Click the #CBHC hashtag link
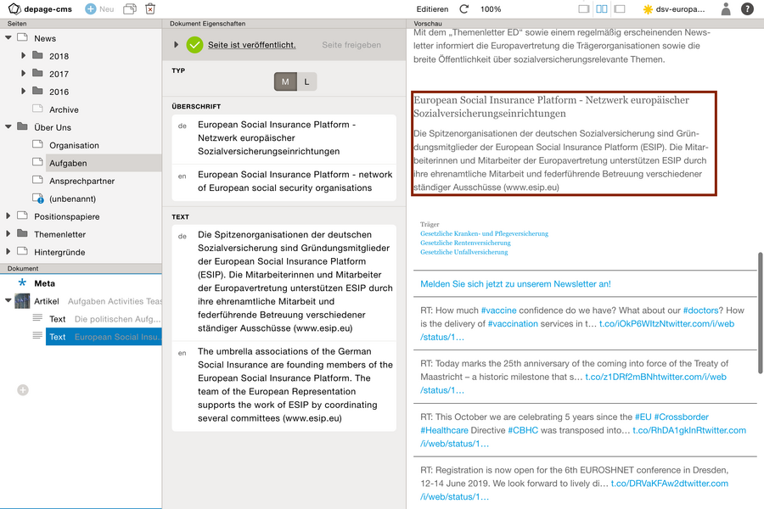Screen dimensions: 764x509 (523, 431)
